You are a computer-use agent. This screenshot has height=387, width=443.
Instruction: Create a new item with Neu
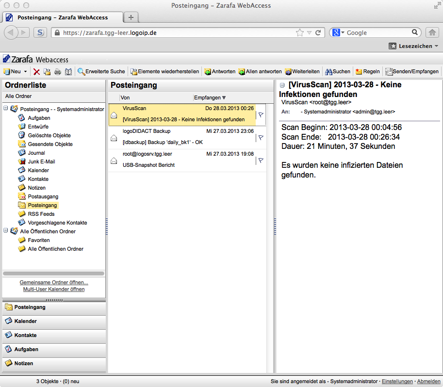12,72
